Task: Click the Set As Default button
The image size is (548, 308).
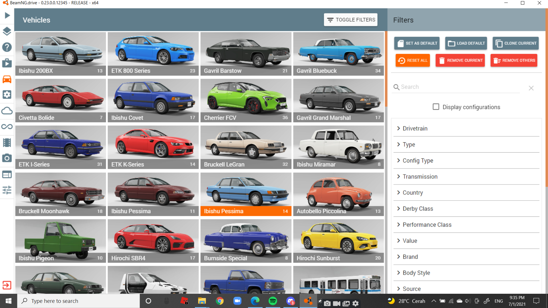Action: [x=417, y=43]
